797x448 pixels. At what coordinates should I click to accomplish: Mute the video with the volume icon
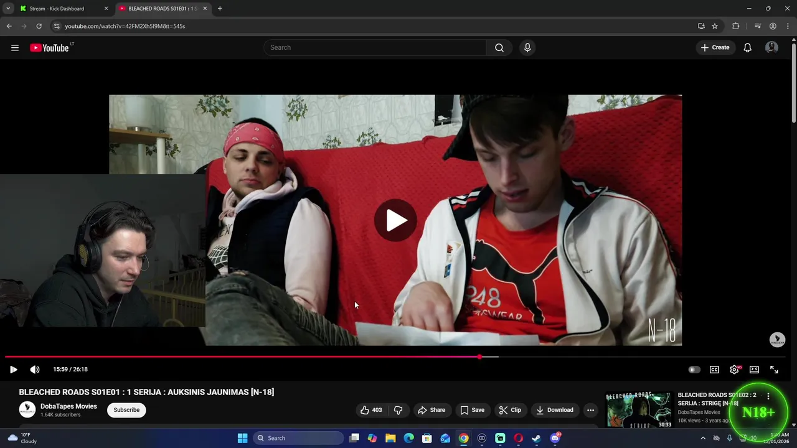35,370
